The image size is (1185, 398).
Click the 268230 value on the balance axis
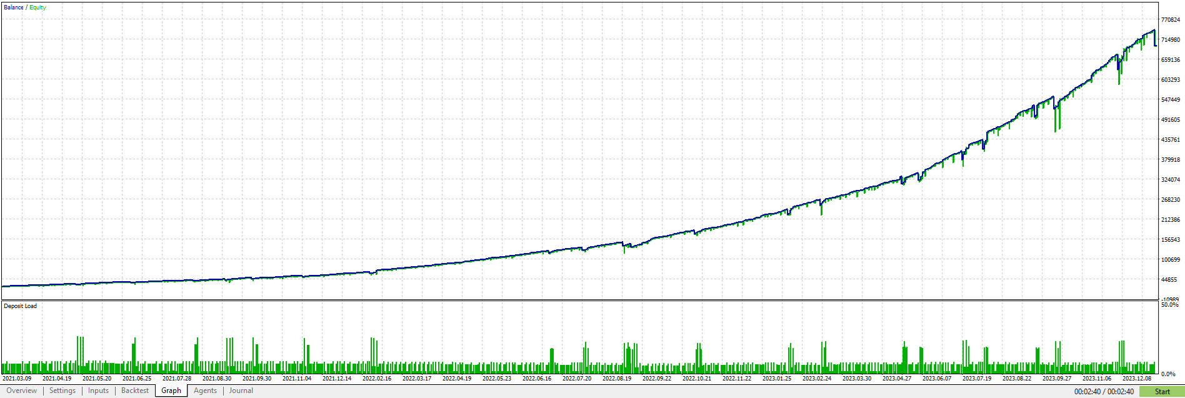click(x=1171, y=200)
